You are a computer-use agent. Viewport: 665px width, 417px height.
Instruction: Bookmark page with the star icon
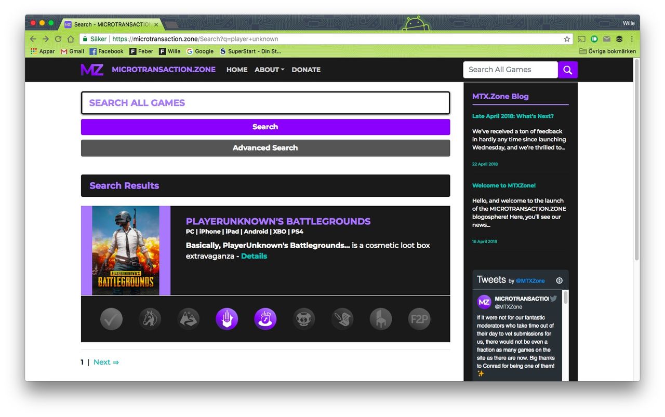click(567, 39)
